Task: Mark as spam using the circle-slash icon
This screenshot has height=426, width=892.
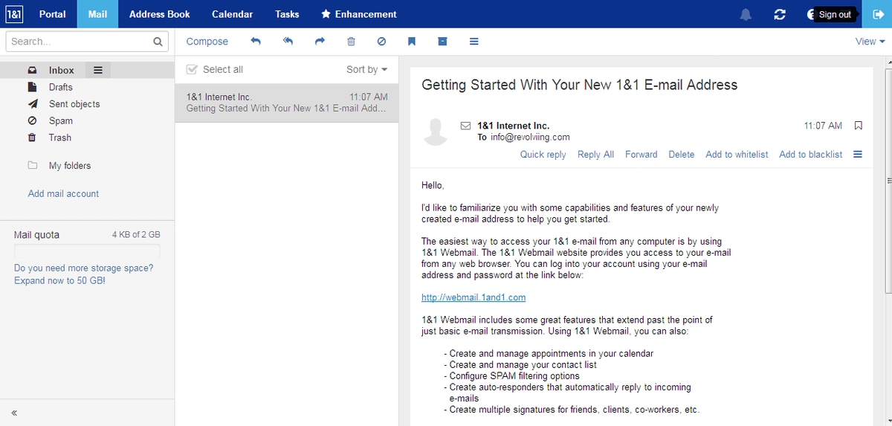Action: 381,42
